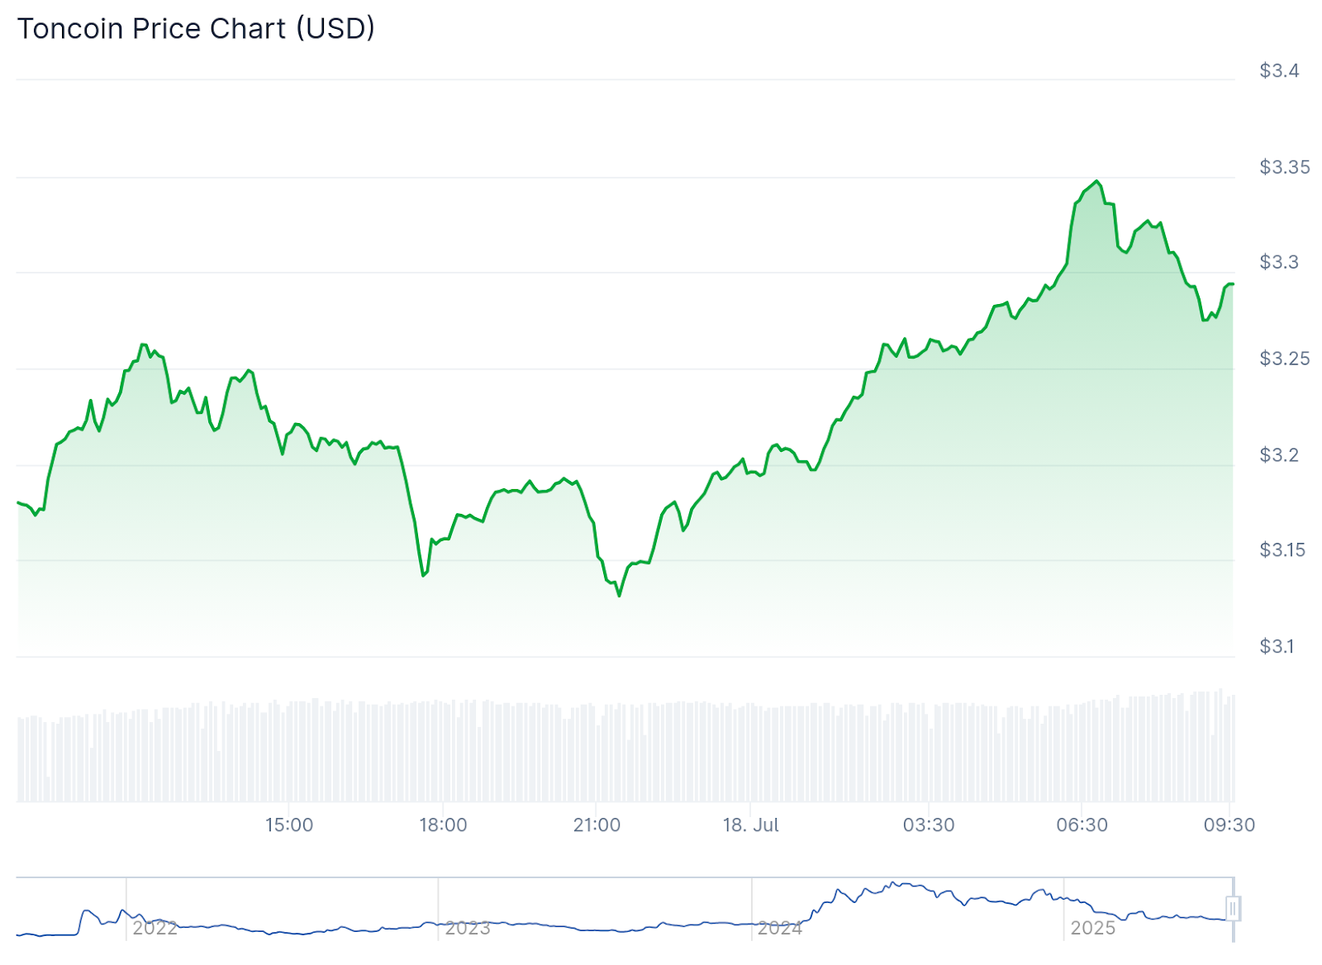
Task: Click the 03:30 time axis label
Action: pos(929,825)
